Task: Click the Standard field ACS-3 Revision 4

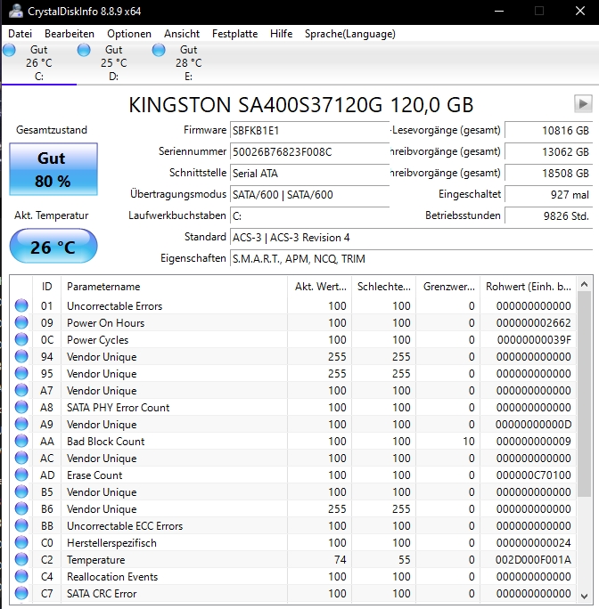Action: [412, 238]
